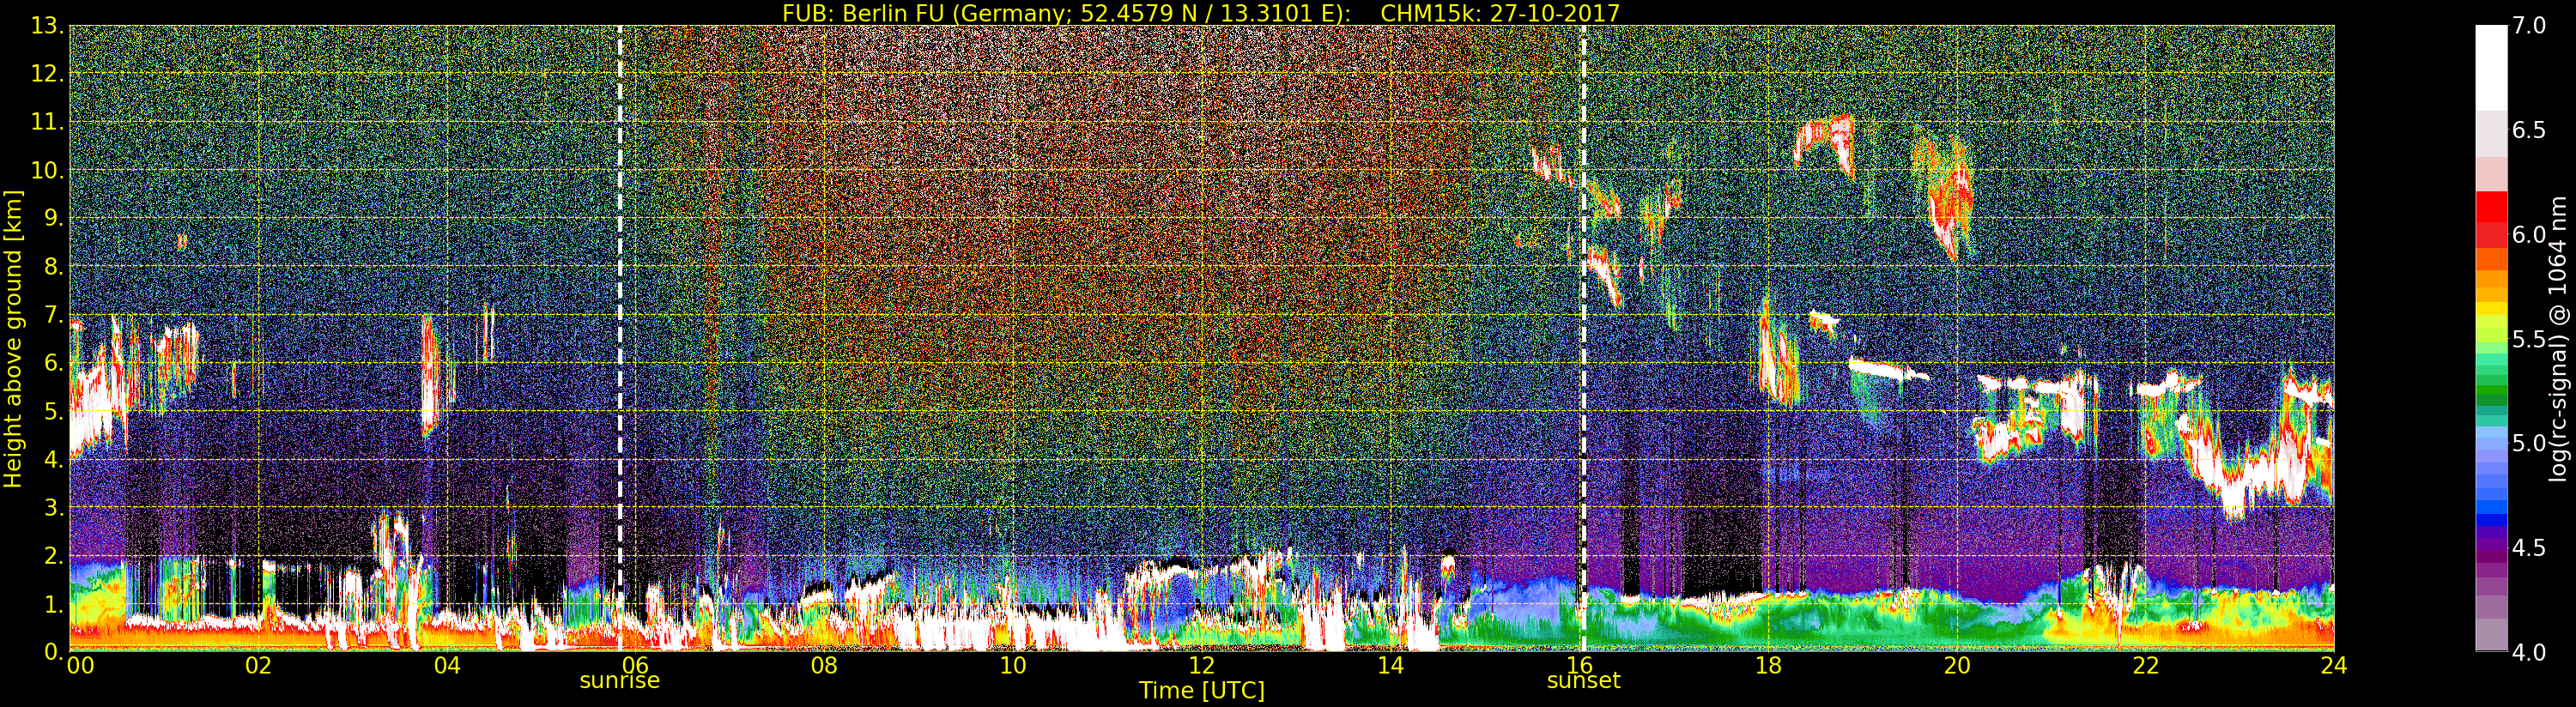Click the colorbar tick label '5.0'
The image size is (2576, 707).
pos(2529,443)
